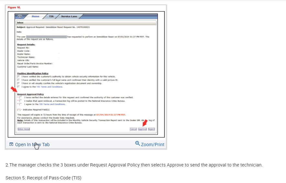This screenshot has width=286, height=183.
Task: Click the Zoom/Print link below the figure
Action: pyautogui.click(x=150, y=144)
